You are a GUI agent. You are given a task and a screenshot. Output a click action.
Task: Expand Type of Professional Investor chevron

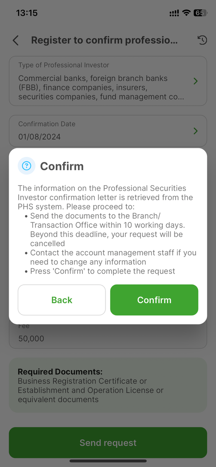pyautogui.click(x=196, y=81)
